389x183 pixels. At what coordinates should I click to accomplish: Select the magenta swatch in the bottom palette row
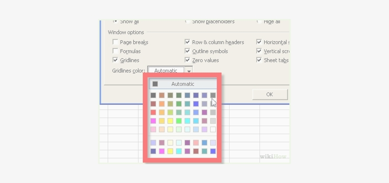point(162,151)
